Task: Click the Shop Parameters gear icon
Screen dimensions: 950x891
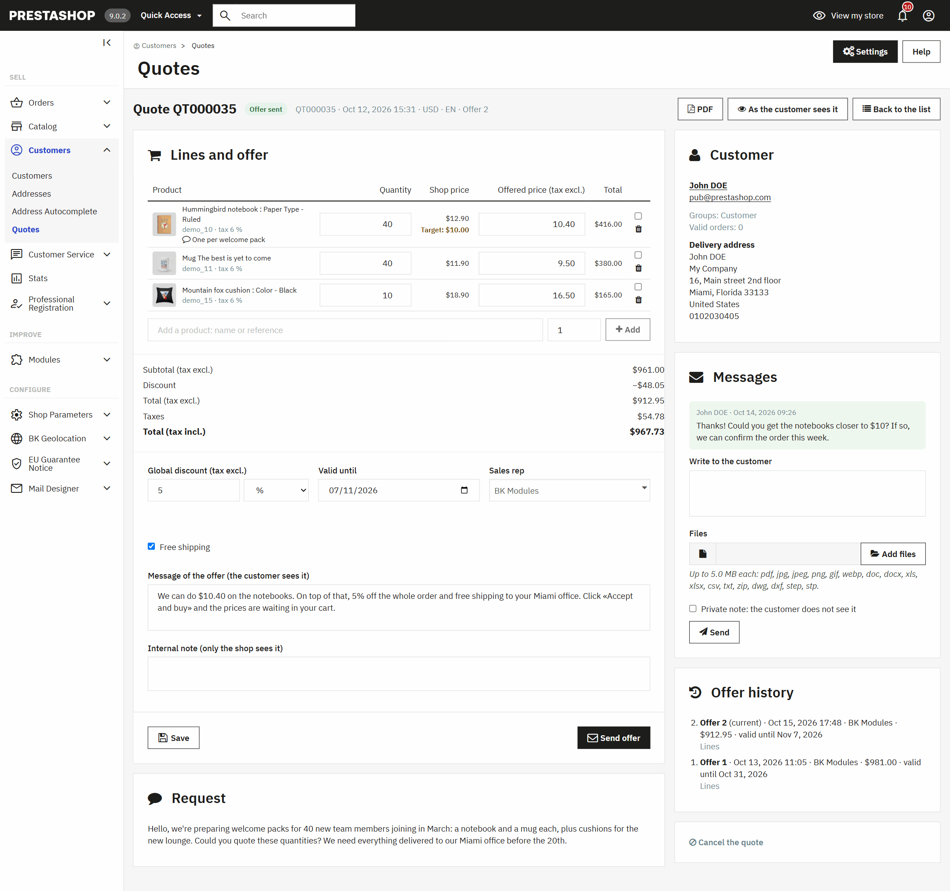Action: pyautogui.click(x=17, y=414)
